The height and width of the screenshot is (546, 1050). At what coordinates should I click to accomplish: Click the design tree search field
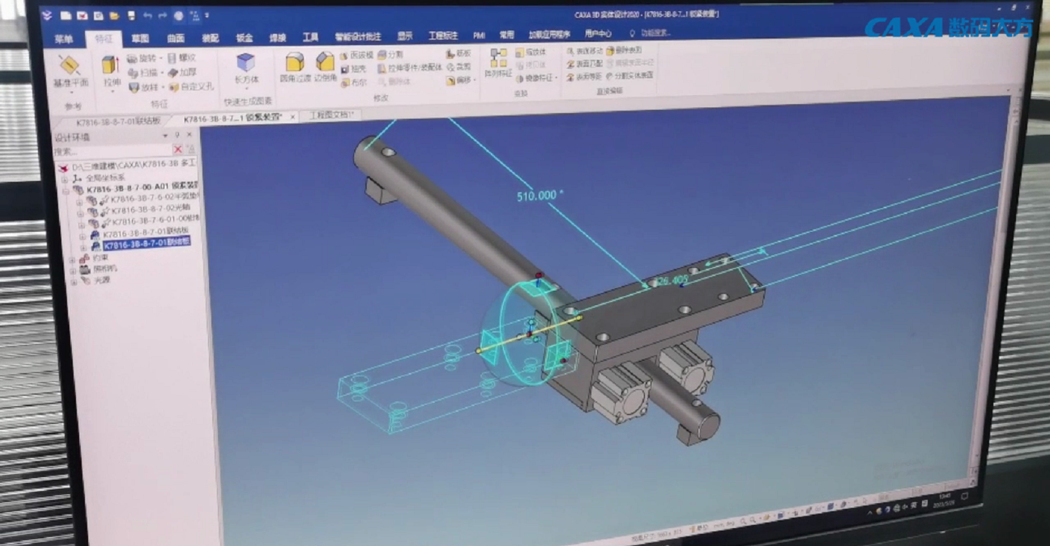point(112,151)
